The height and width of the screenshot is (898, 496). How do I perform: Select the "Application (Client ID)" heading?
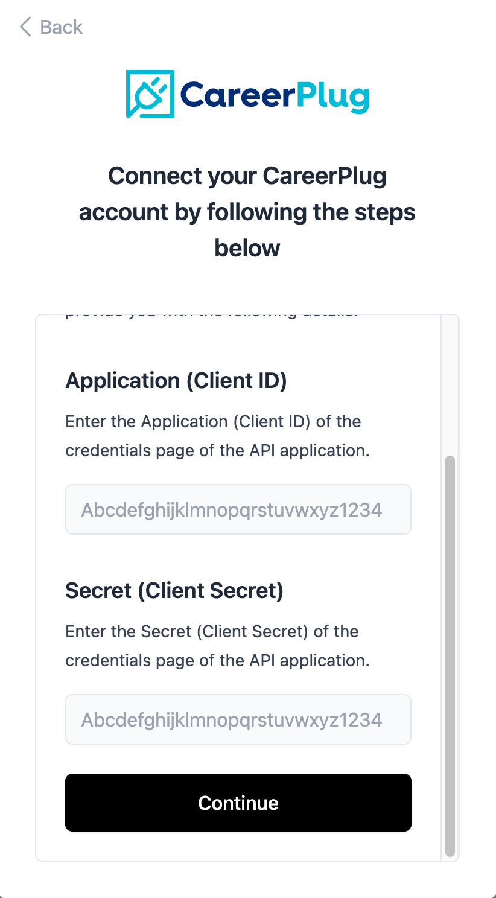176,381
